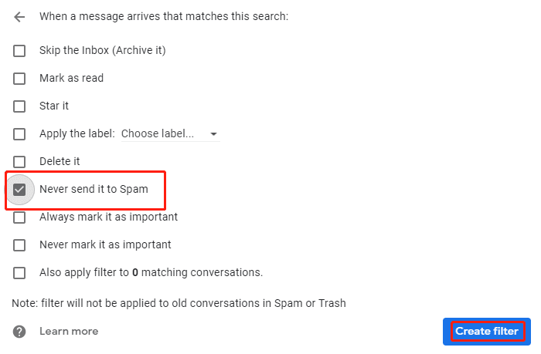Click the Never send it to Spam label

point(94,189)
